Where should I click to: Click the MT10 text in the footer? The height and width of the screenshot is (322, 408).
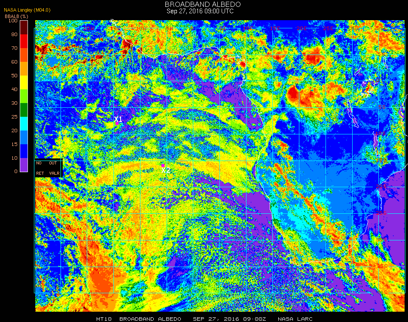tap(104, 319)
